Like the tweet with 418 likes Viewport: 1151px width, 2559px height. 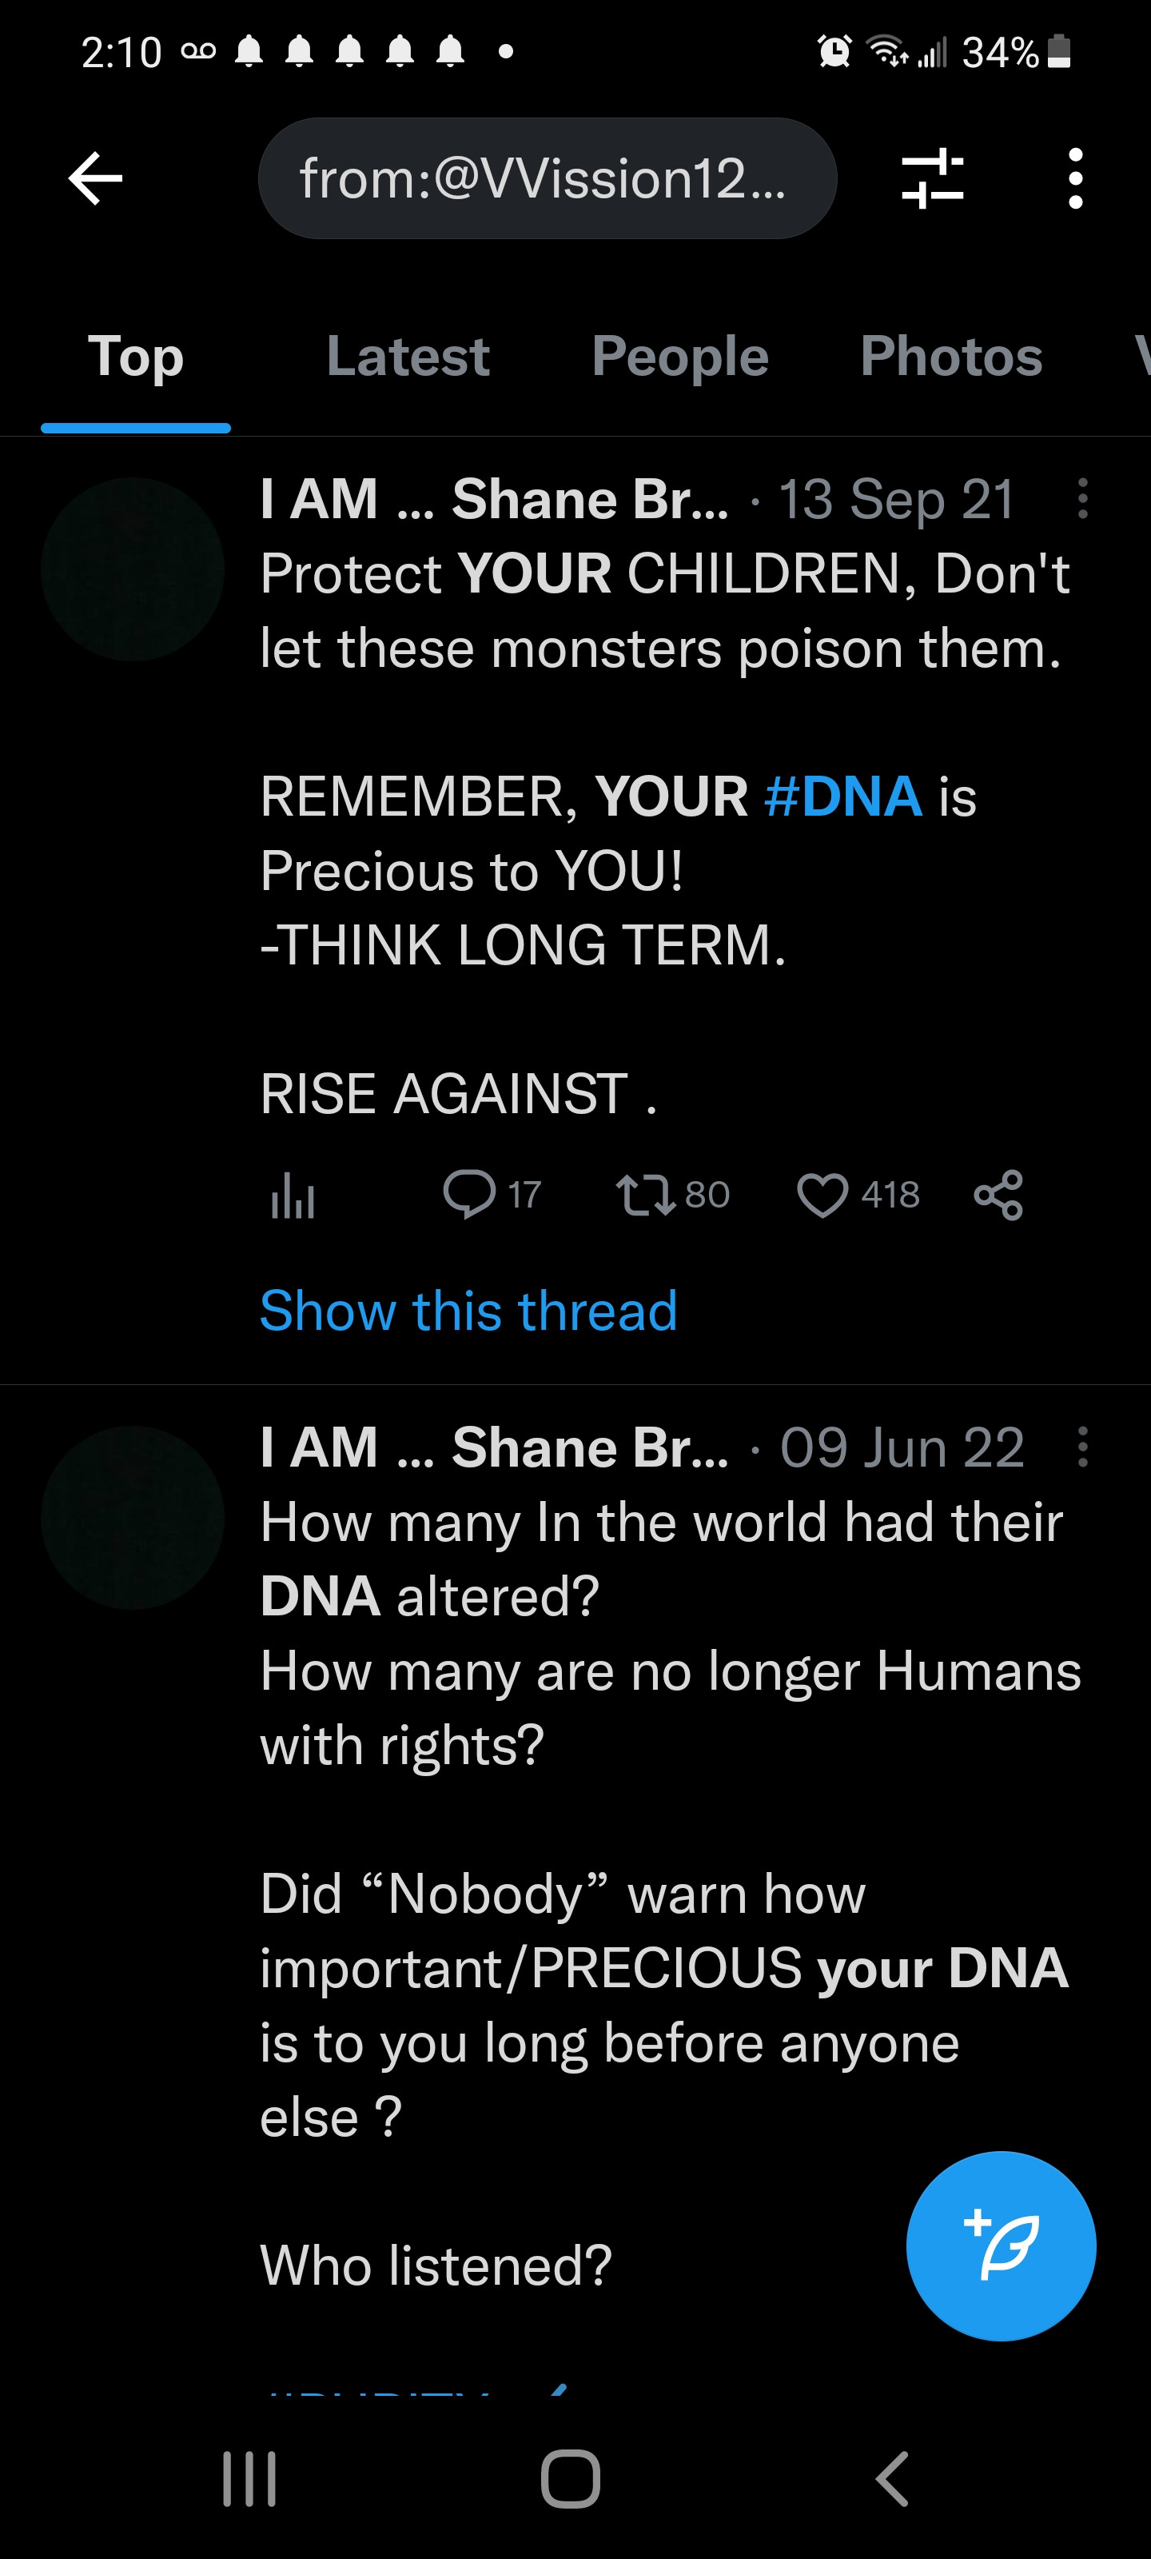coord(823,1194)
